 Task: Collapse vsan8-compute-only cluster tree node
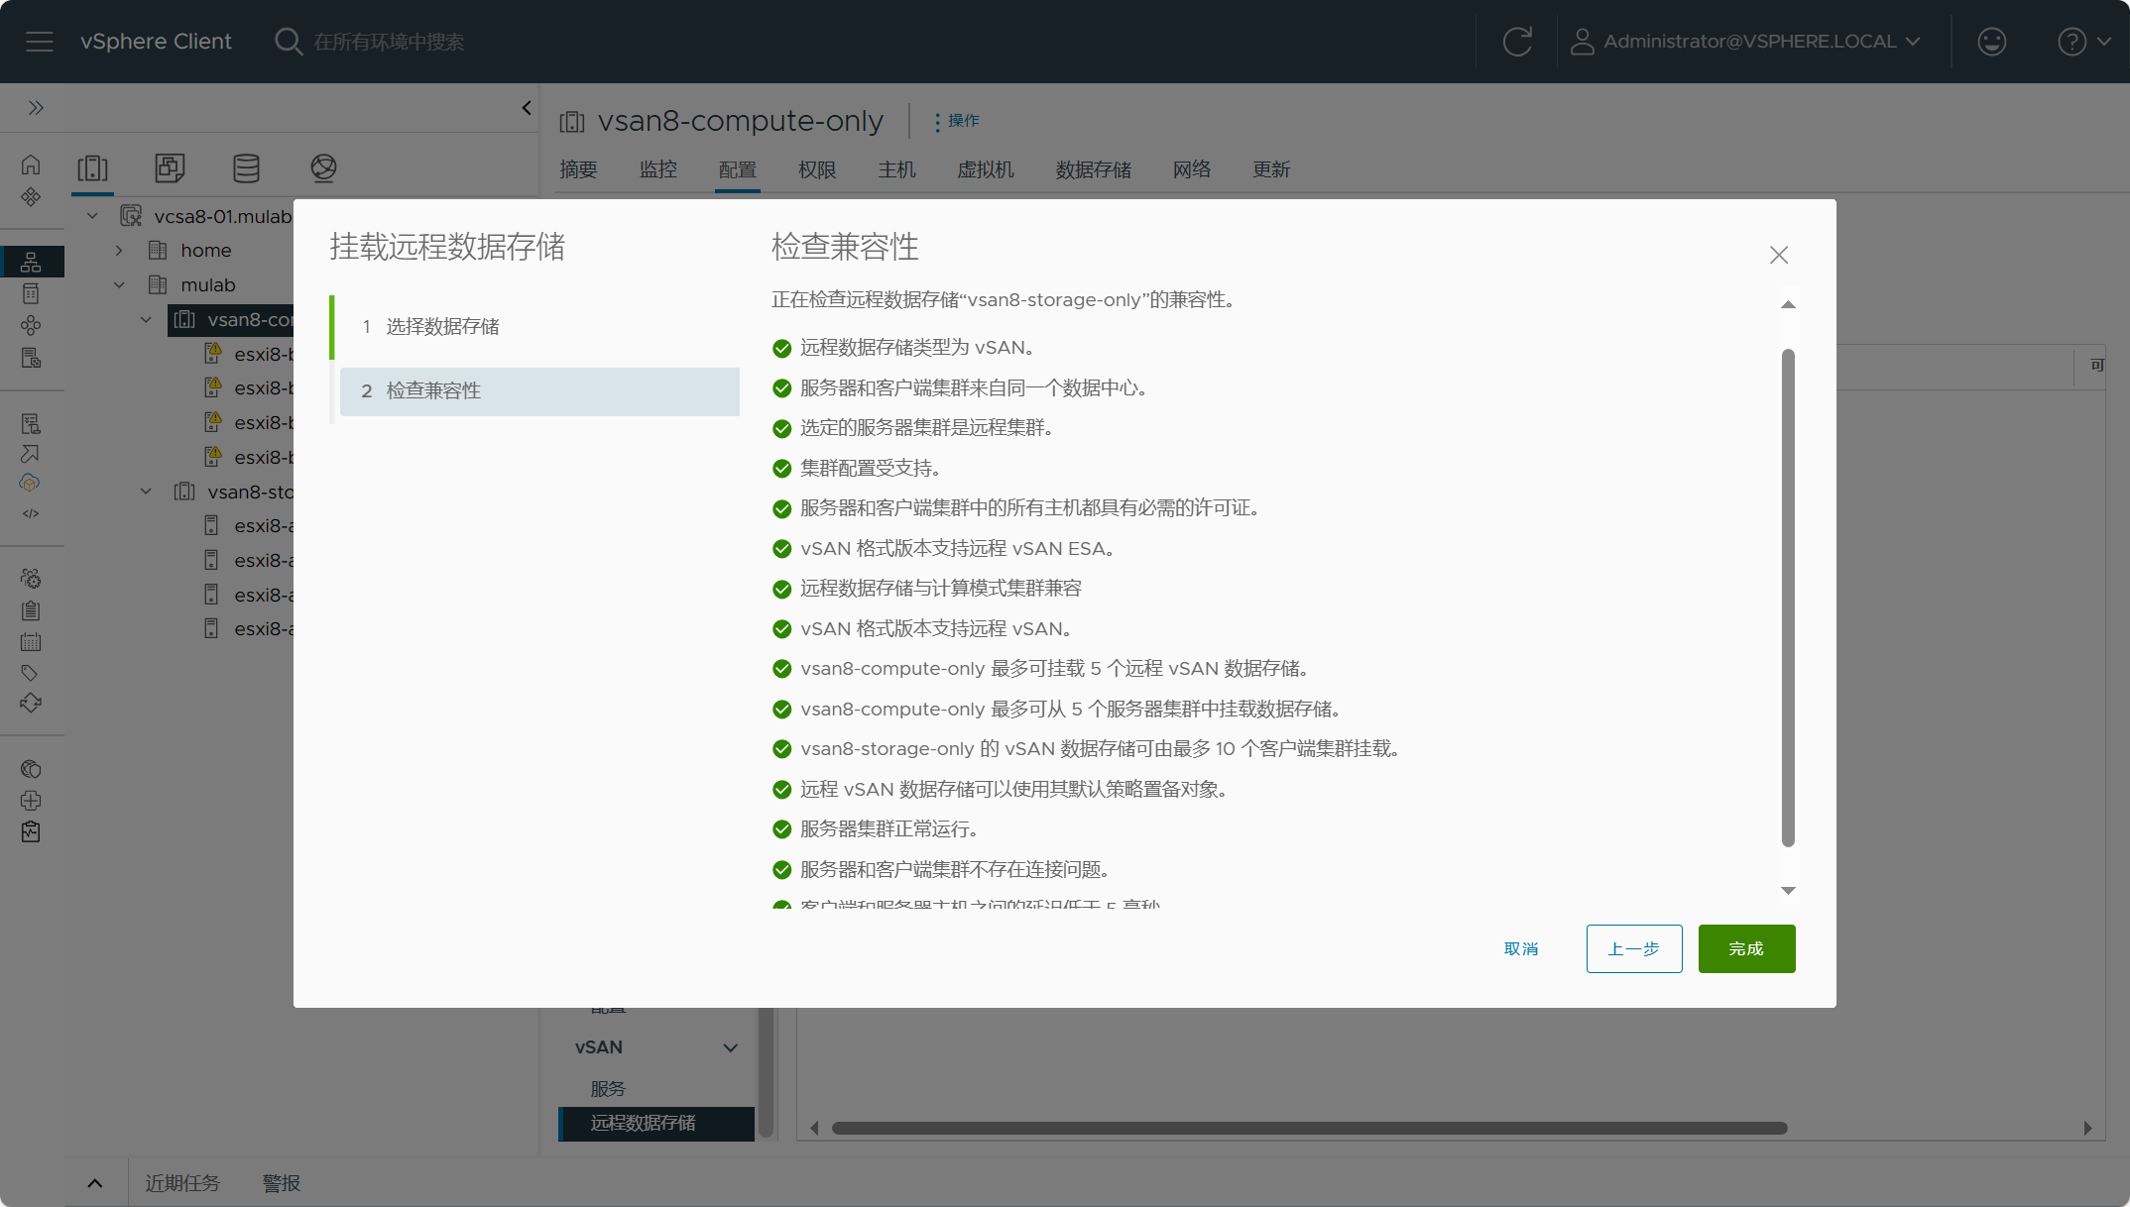[x=146, y=319]
